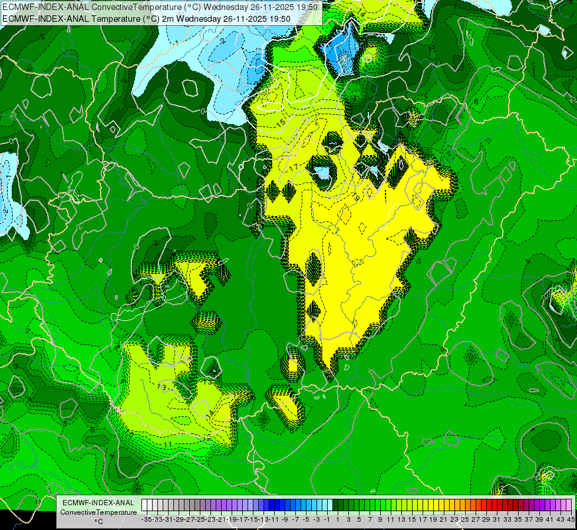Screen dimensions: 577x530
Task: Click the ConvectiveTemperature title line at top
Action: click(x=160, y=7)
